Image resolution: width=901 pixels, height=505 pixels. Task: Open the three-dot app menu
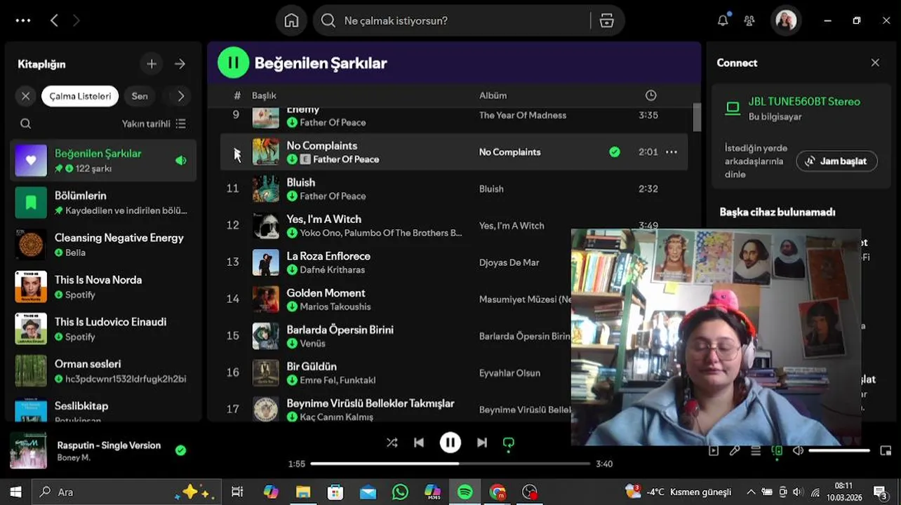click(x=23, y=20)
